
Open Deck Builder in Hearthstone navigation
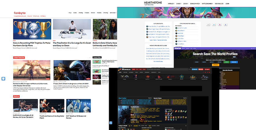point(219,3)
